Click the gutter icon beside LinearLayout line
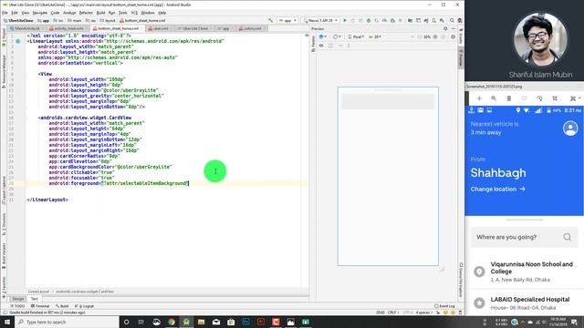 (x=18, y=41)
